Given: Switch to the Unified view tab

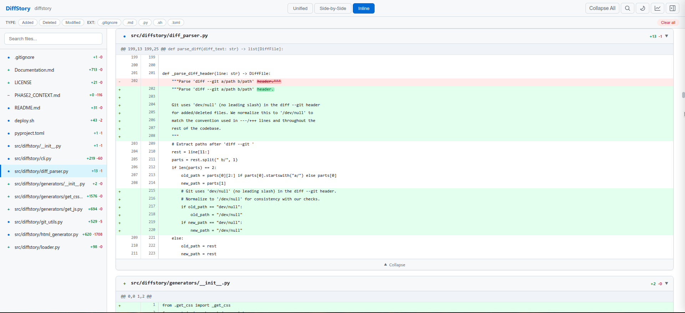Looking at the screenshot, I should pyautogui.click(x=300, y=8).
